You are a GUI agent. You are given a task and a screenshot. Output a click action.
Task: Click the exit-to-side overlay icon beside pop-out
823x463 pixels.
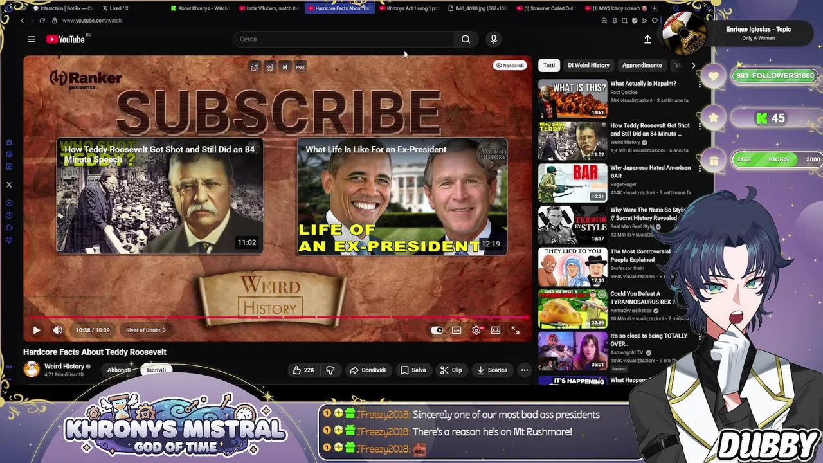[x=269, y=67]
